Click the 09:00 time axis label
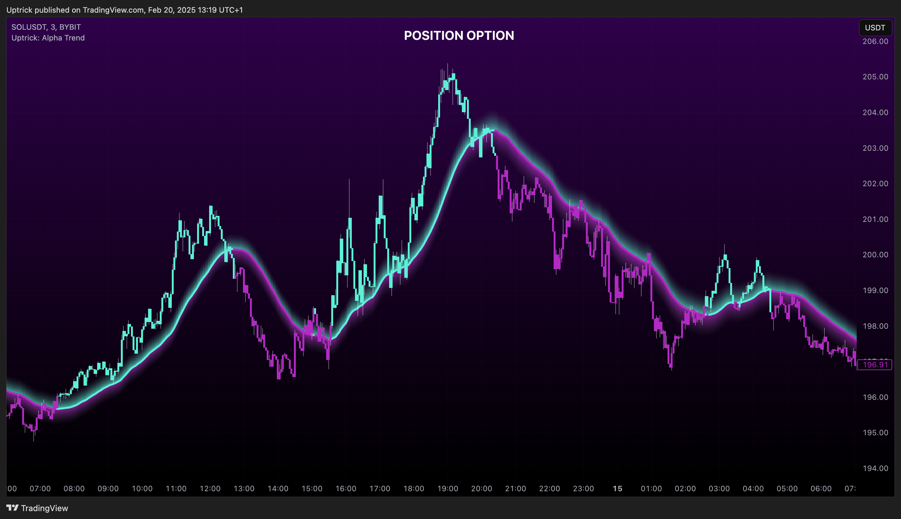The image size is (901, 519). (x=108, y=488)
